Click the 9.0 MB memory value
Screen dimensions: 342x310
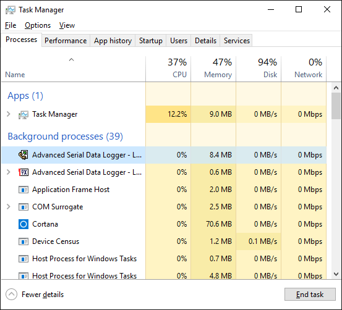221,114
